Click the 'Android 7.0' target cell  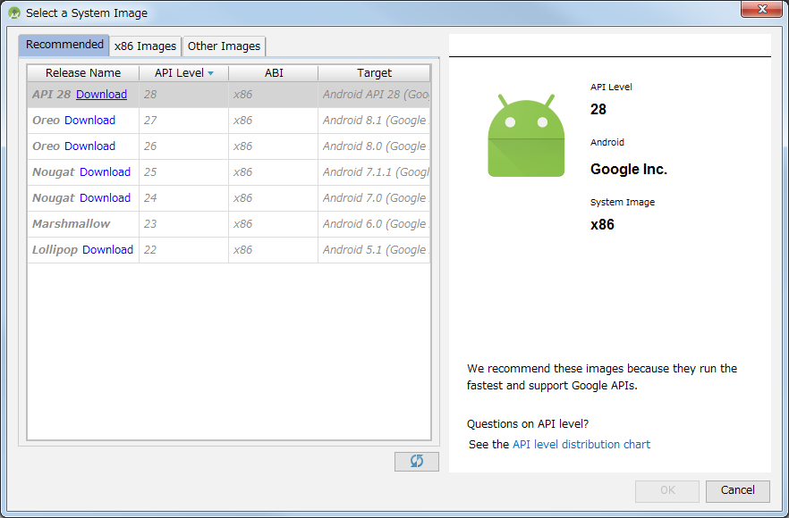tap(374, 198)
